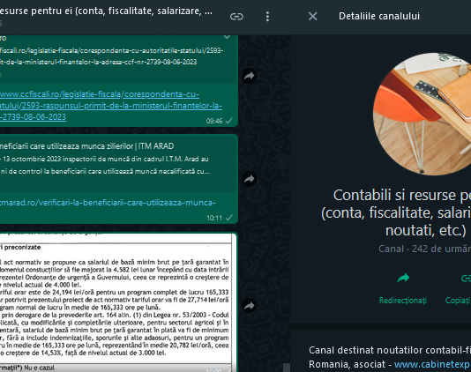The width and height of the screenshot is (471, 372).
Task: Click the 'Canal destinat noutatilor contabil' description
Action: tap(390, 357)
